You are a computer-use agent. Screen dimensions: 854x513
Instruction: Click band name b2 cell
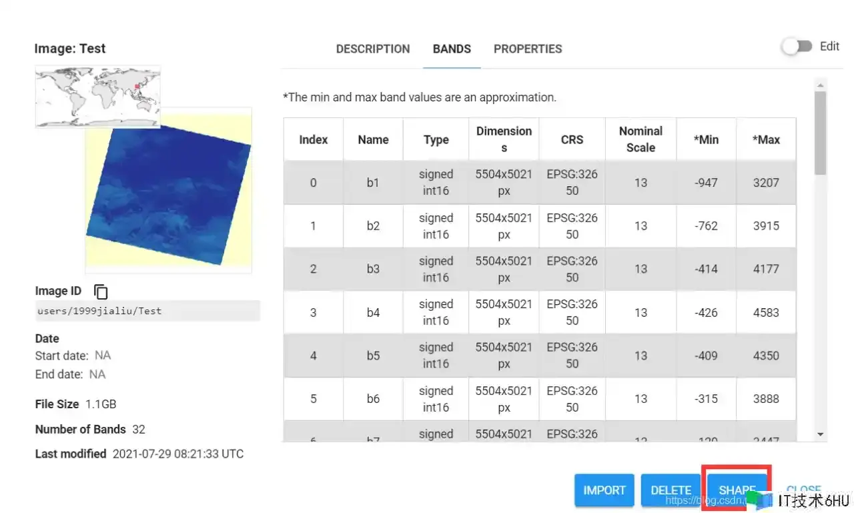[373, 225]
